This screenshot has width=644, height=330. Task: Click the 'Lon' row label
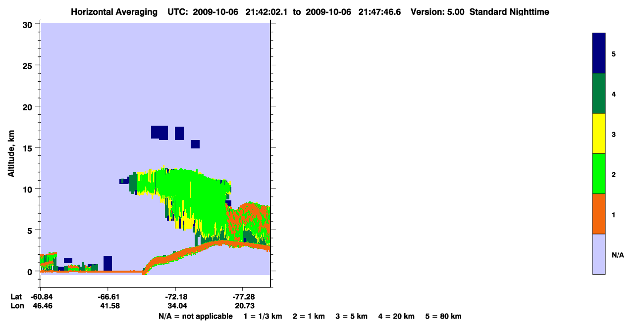(17, 306)
